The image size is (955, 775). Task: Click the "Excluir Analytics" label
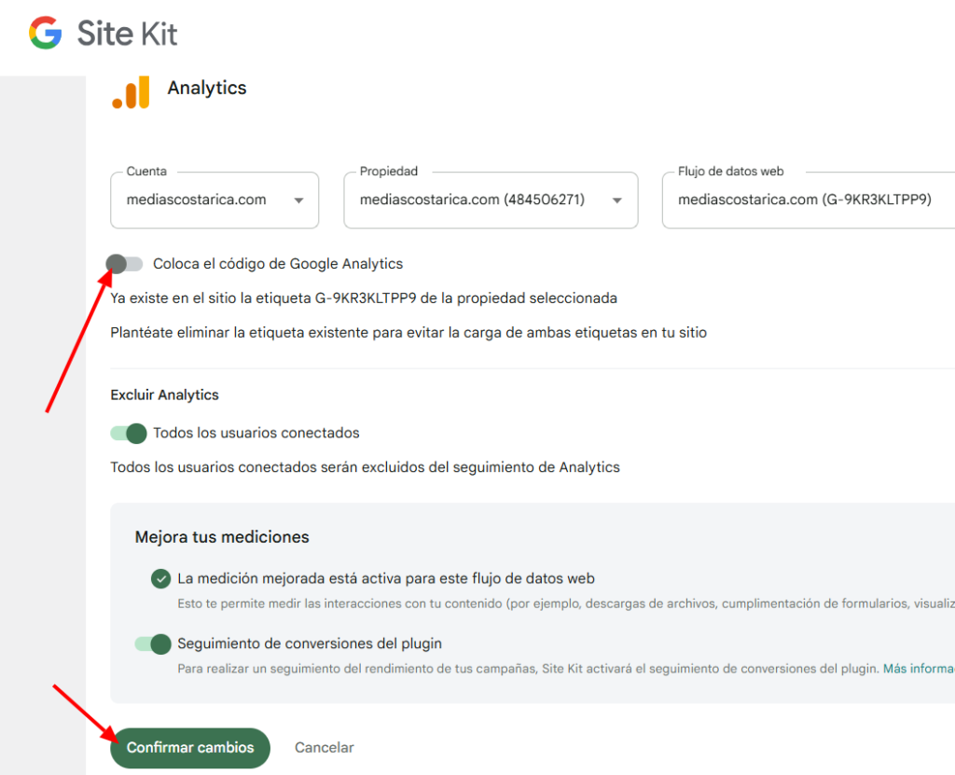tap(164, 394)
